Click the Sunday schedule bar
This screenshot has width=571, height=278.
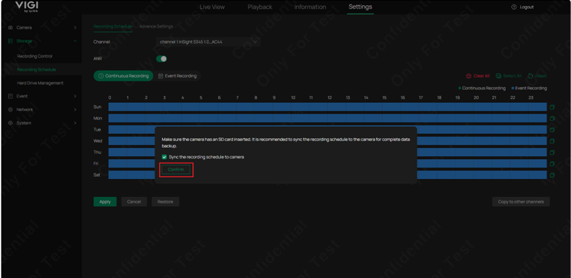click(x=327, y=107)
